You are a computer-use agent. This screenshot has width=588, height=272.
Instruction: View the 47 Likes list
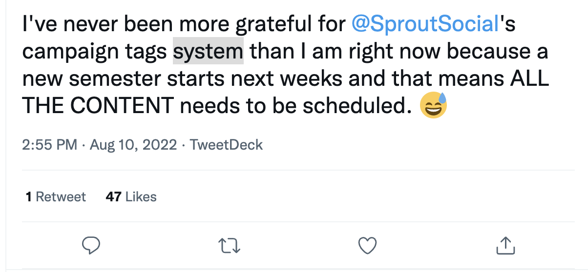click(x=131, y=197)
